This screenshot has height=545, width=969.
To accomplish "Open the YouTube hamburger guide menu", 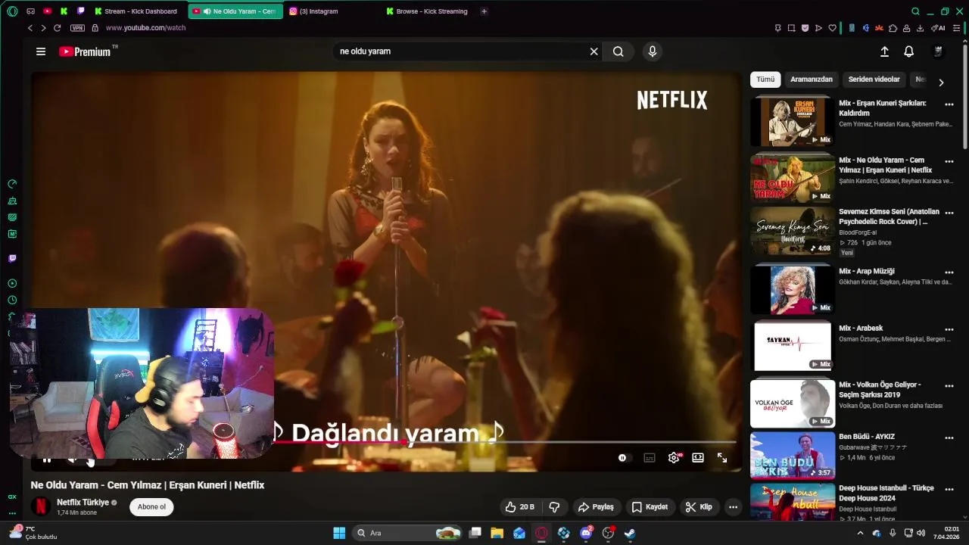I will coord(41,51).
